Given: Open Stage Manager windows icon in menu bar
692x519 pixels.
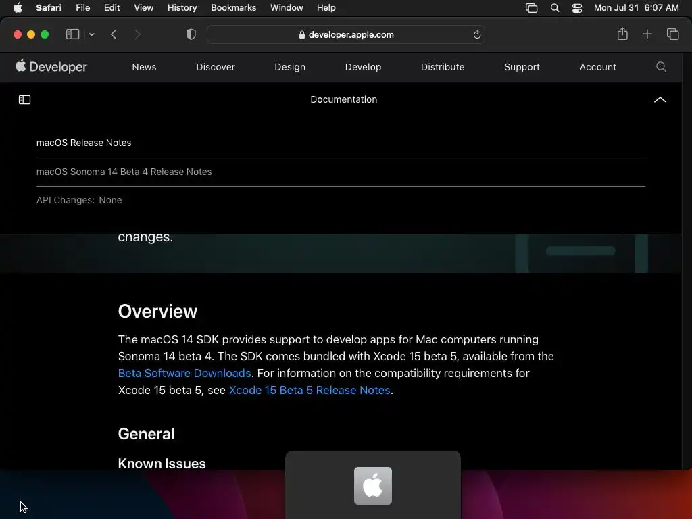Looking at the screenshot, I should (531, 8).
